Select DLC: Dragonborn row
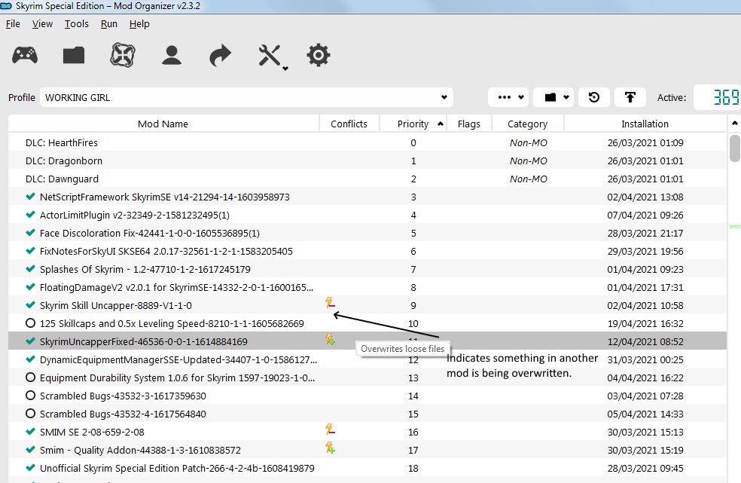The width and height of the screenshot is (741, 483). pyautogui.click(x=367, y=160)
